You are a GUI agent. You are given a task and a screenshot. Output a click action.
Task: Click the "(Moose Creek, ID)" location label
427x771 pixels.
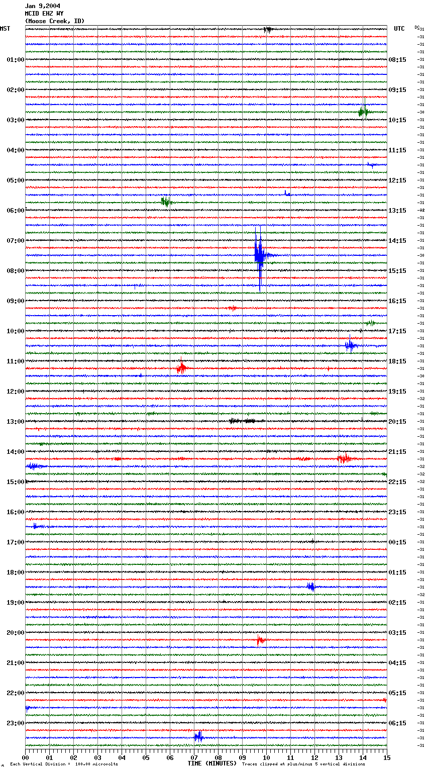pyautogui.click(x=55, y=21)
